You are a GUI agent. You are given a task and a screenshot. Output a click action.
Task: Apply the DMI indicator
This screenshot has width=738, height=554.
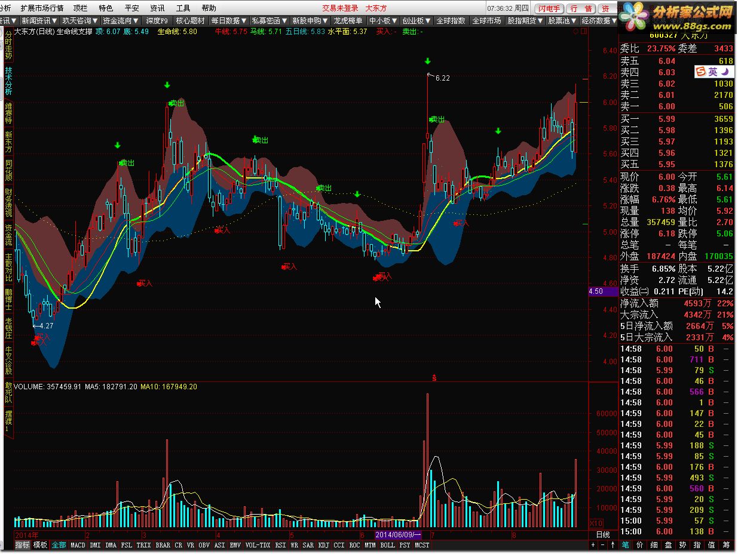pyautogui.click(x=95, y=545)
